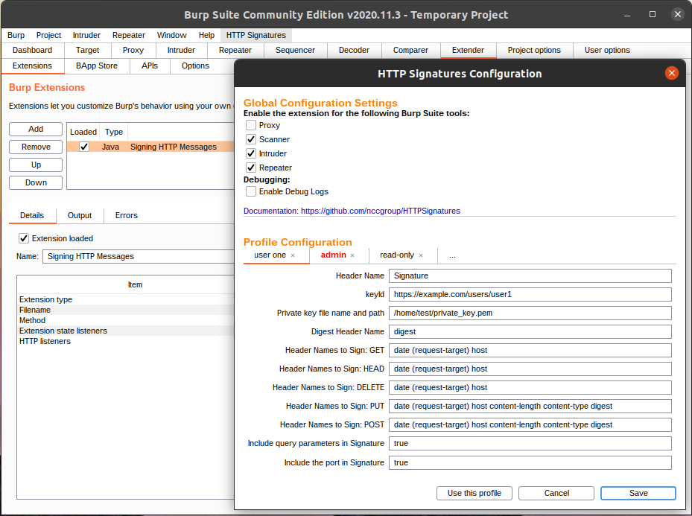Open the Extender Options sub-tab
692x516 pixels.
click(195, 66)
